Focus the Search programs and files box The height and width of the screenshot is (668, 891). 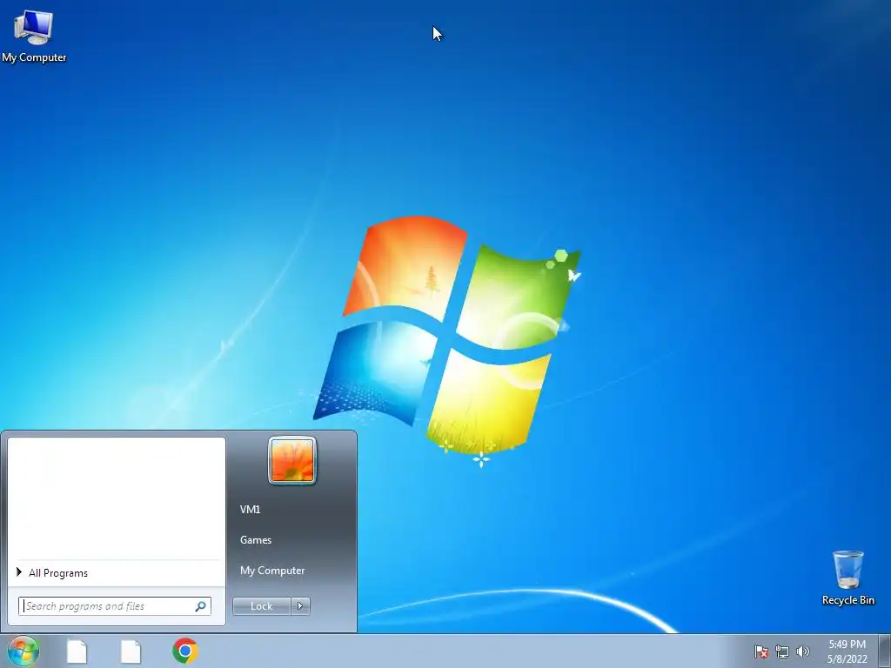point(115,606)
